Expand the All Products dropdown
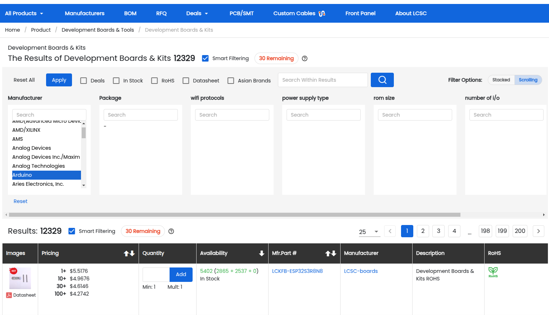The width and height of the screenshot is (549, 315). tap(24, 13)
